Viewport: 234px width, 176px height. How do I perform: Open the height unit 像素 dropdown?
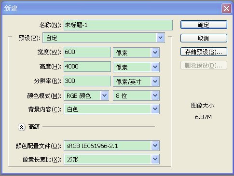136,67
